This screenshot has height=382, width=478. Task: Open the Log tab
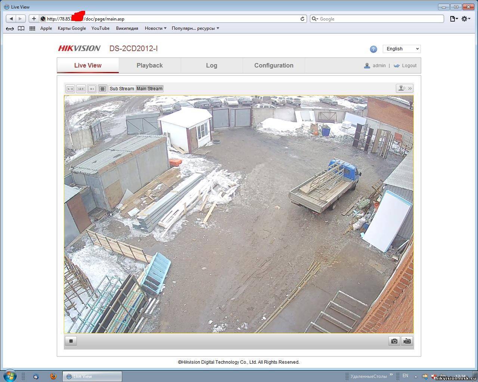coord(212,65)
